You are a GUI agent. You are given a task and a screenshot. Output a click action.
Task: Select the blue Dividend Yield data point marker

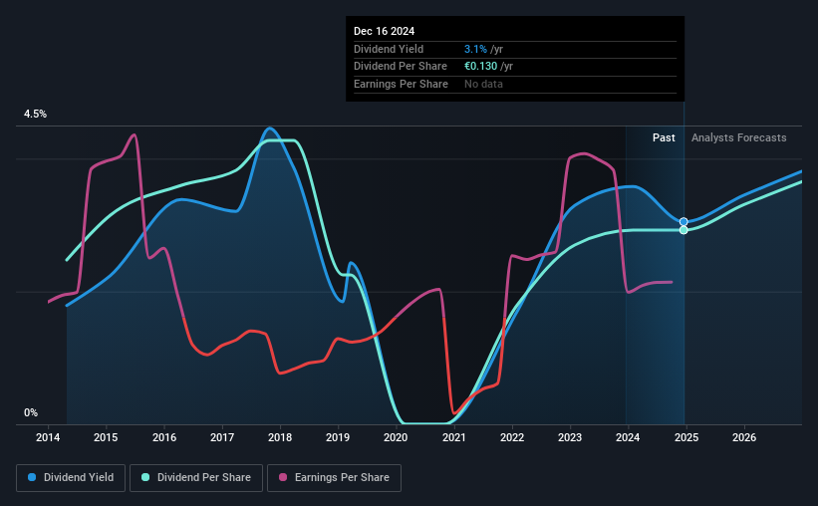click(683, 222)
